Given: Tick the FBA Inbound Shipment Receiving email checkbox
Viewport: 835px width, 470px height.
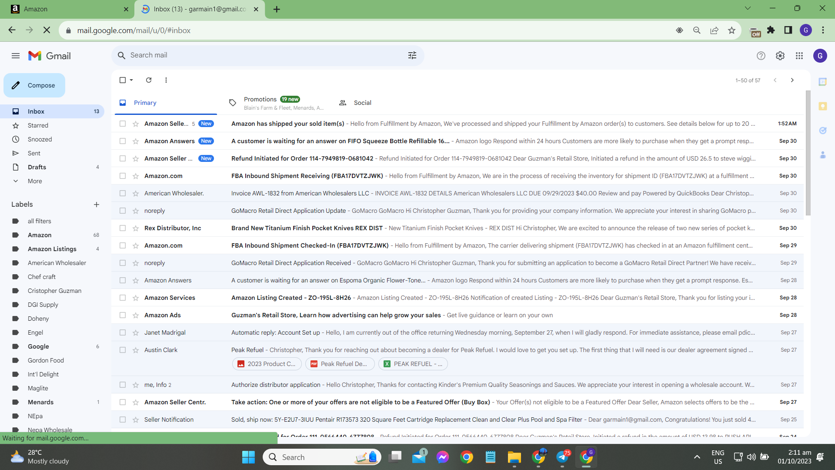Looking at the screenshot, I should [123, 176].
